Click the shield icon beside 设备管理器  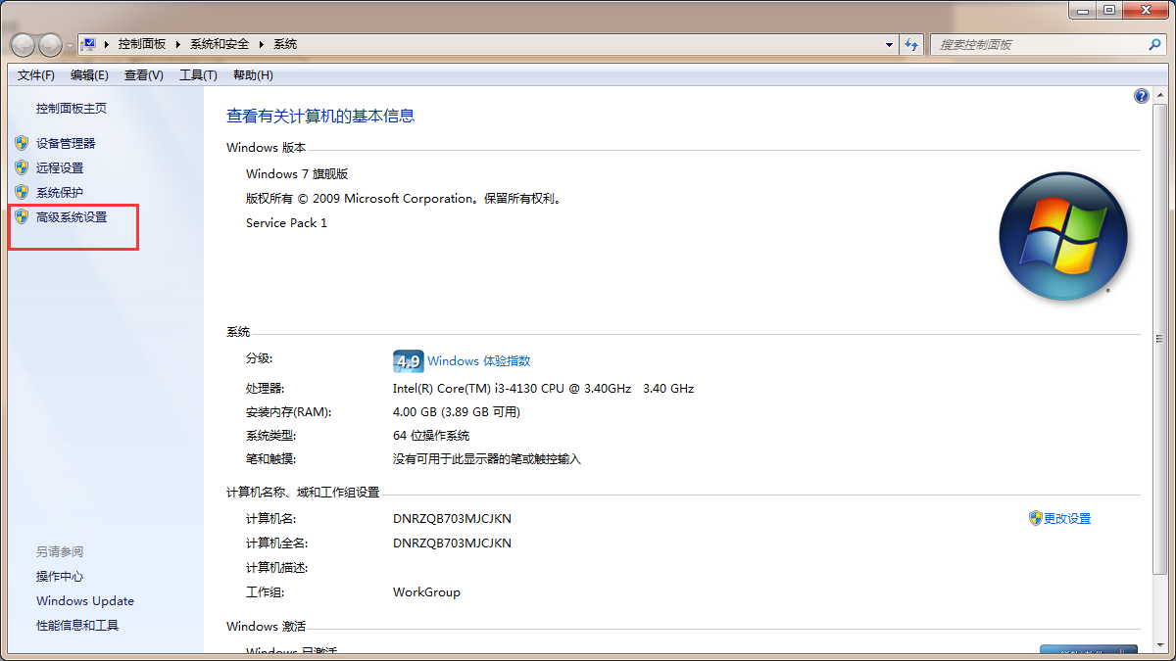click(22, 143)
